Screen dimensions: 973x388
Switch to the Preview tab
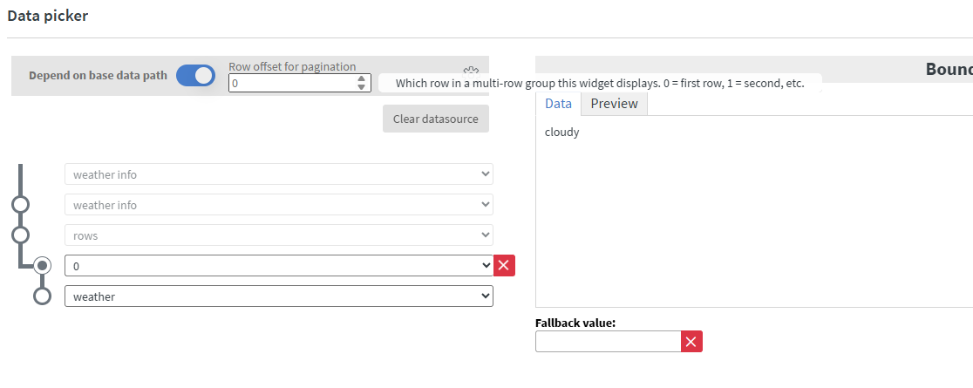(614, 104)
